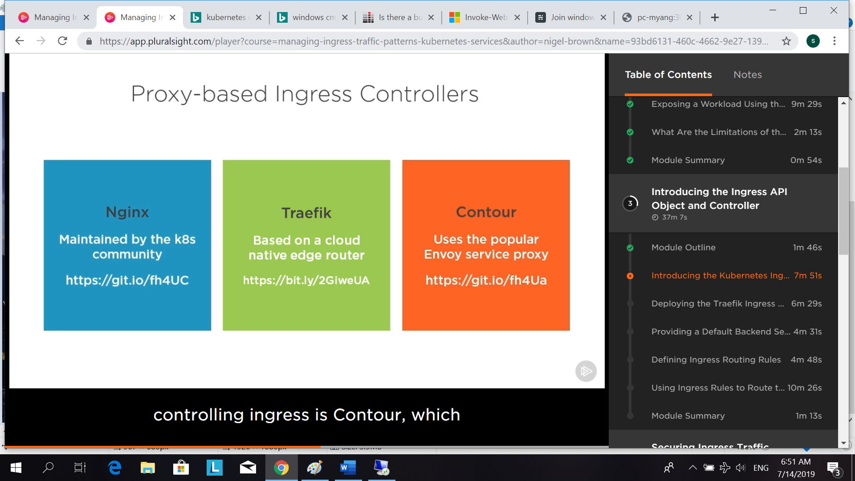
Task: Open Paint app in taskbar
Action: [x=314, y=468]
